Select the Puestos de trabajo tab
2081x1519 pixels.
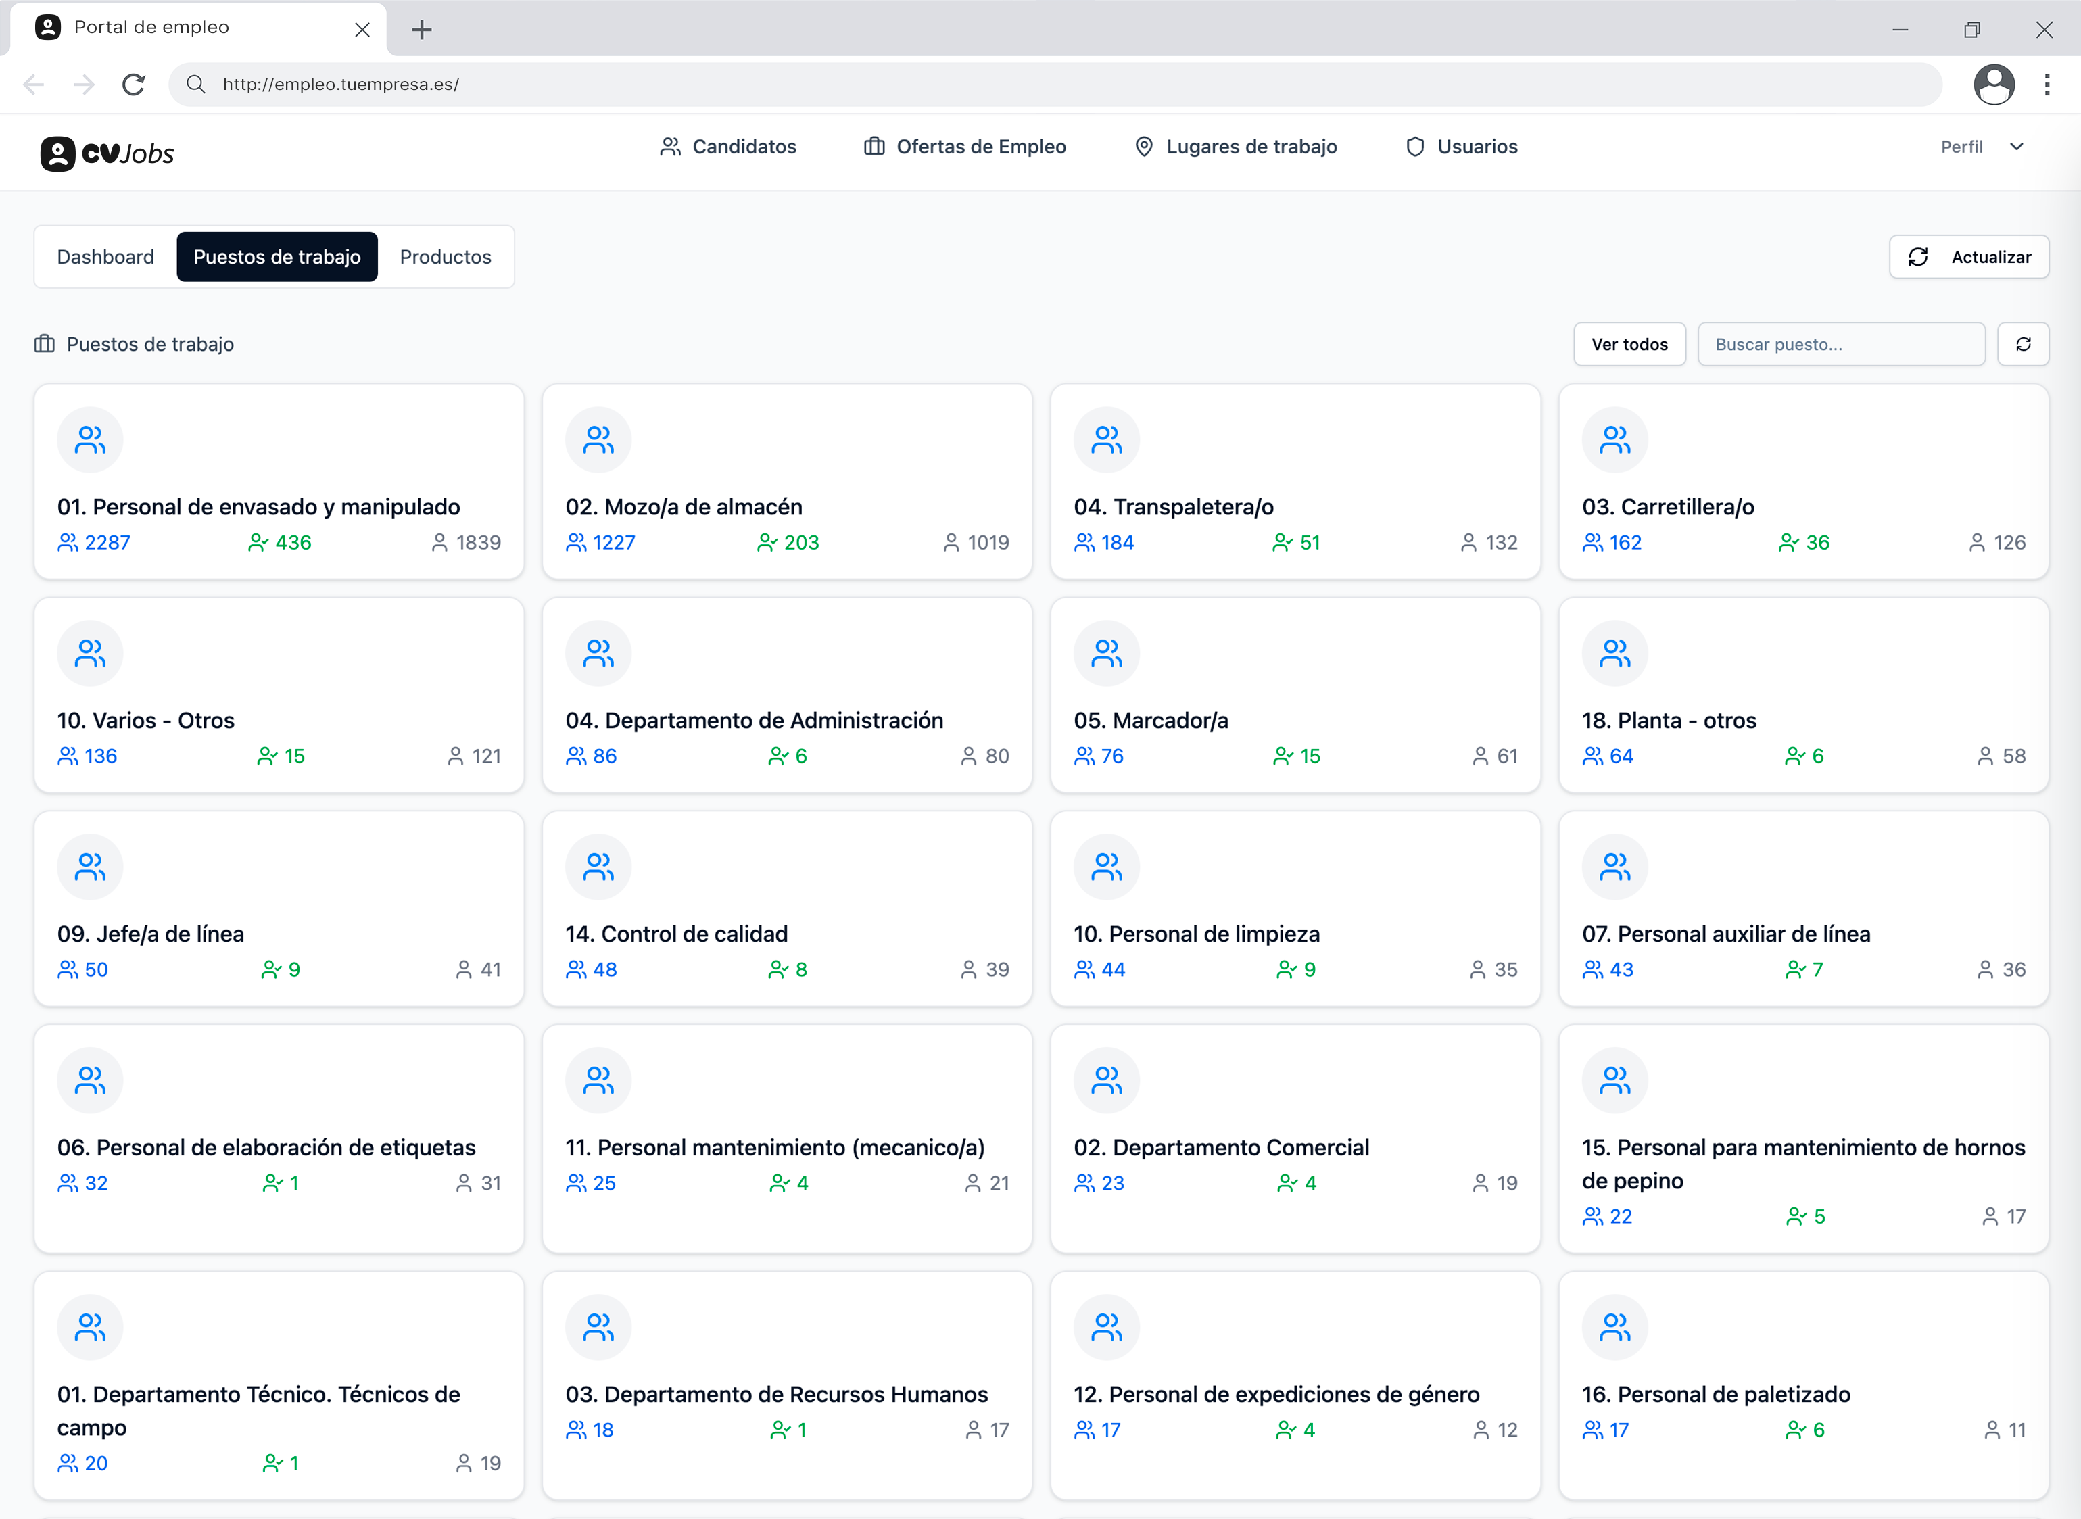[x=278, y=256]
